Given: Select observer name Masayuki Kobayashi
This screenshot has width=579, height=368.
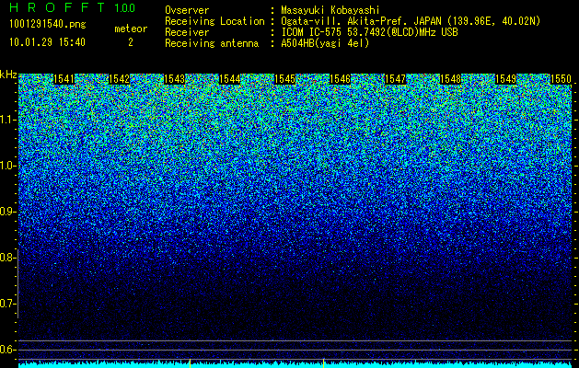Looking at the screenshot, I should pyautogui.click(x=330, y=10).
